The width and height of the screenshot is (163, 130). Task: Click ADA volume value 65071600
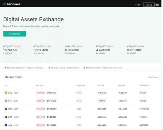(x=144, y=125)
